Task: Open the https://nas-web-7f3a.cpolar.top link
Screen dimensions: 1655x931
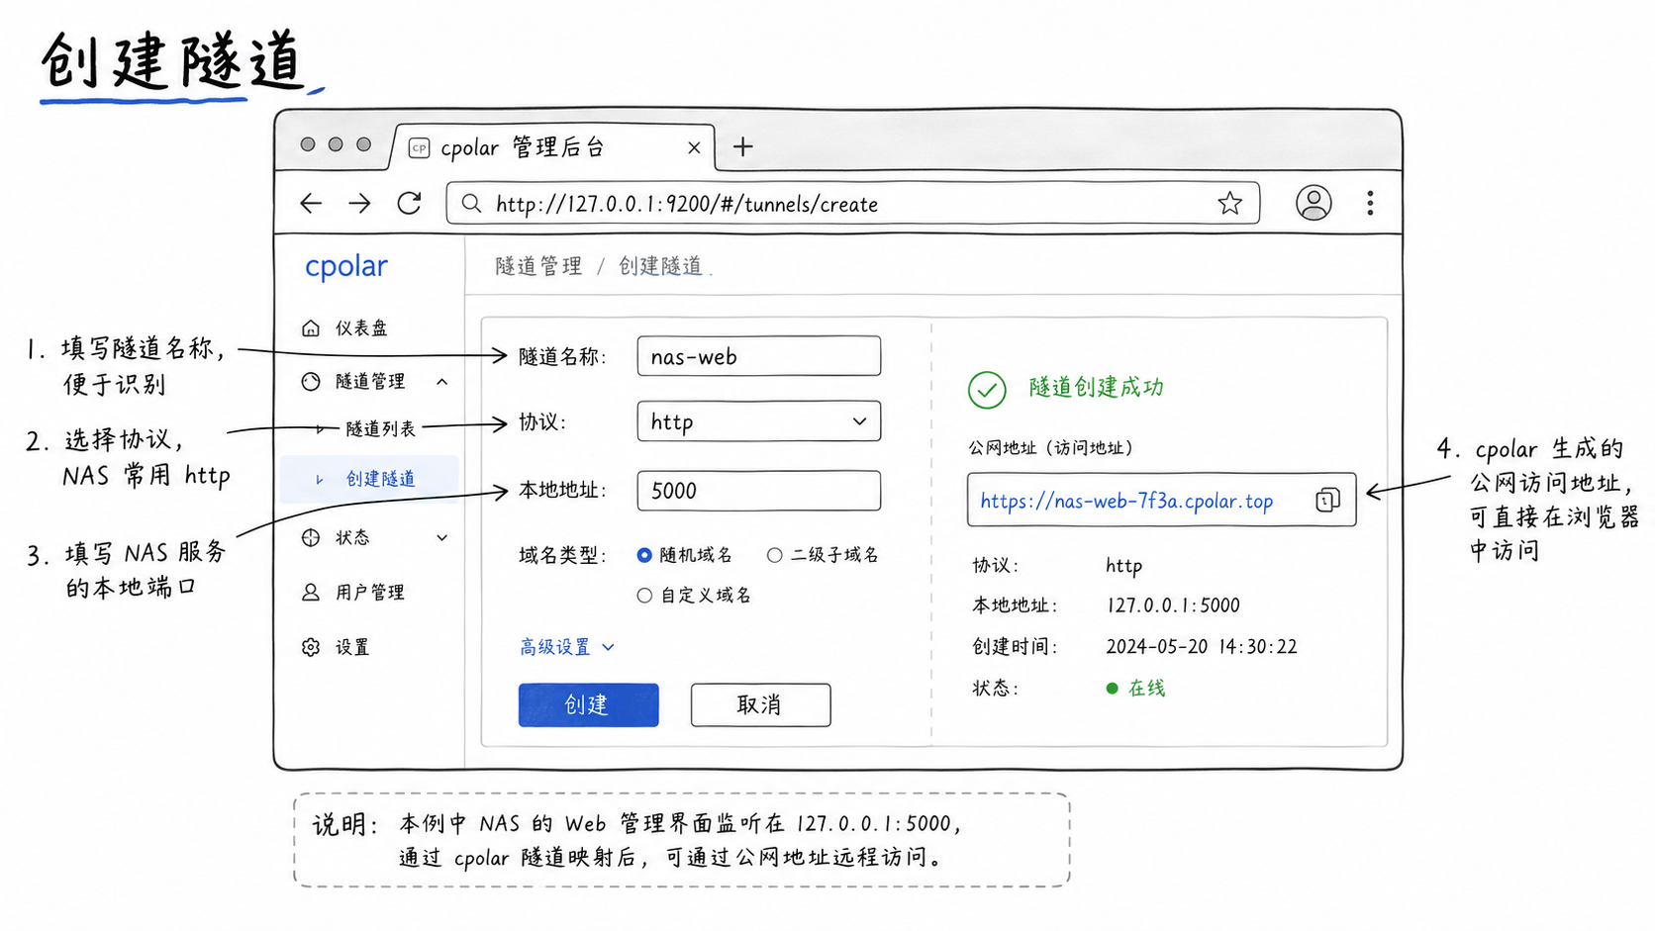Action: [x=1126, y=501]
